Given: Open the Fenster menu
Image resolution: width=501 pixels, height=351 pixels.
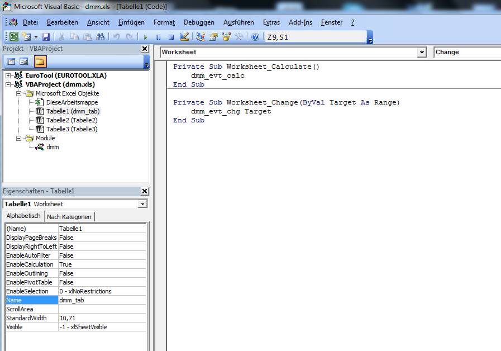Looking at the screenshot, I should (x=332, y=22).
